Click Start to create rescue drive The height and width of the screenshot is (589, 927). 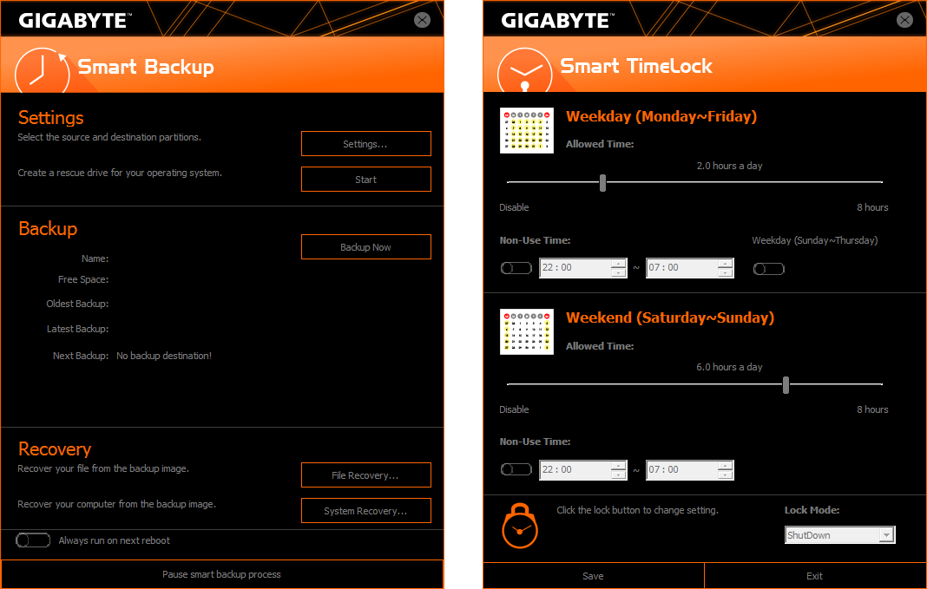click(366, 179)
